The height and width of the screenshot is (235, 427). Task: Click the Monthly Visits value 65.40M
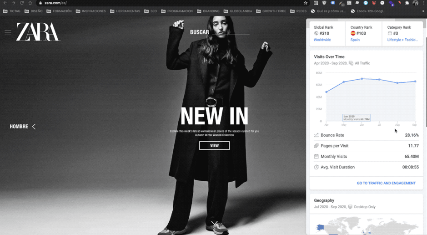pyautogui.click(x=412, y=157)
